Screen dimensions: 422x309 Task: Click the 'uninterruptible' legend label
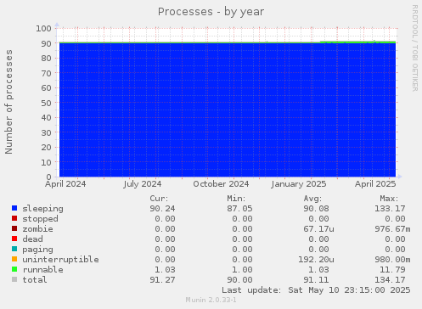[x=60, y=260]
